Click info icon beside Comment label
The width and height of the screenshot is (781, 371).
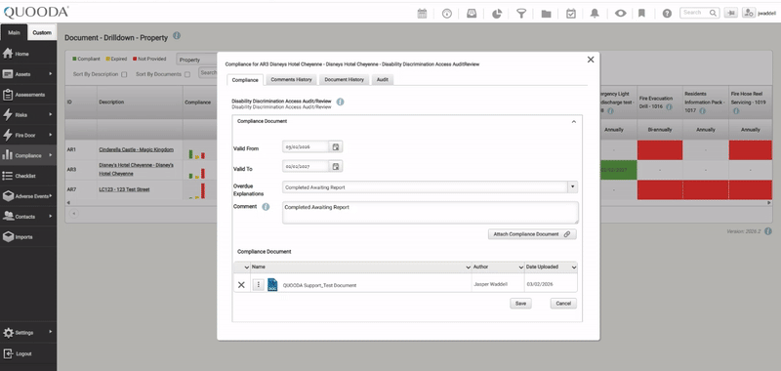[x=266, y=207]
